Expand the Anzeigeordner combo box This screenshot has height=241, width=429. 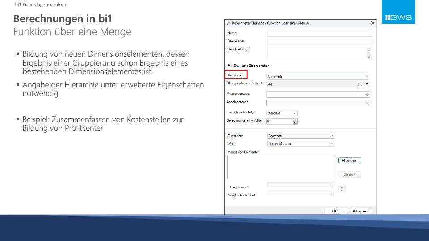pos(318,103)
